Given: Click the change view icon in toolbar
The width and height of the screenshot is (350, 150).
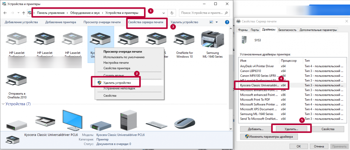Looking at the screenshot, I should [x=211, y=22].
